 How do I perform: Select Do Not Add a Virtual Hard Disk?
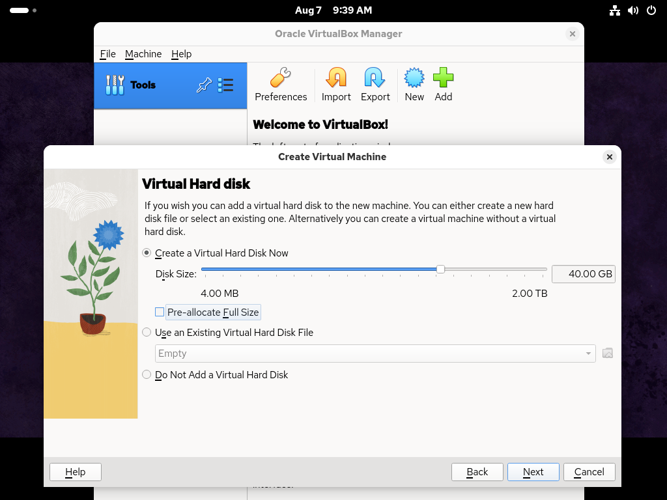(x=147, y=375)
